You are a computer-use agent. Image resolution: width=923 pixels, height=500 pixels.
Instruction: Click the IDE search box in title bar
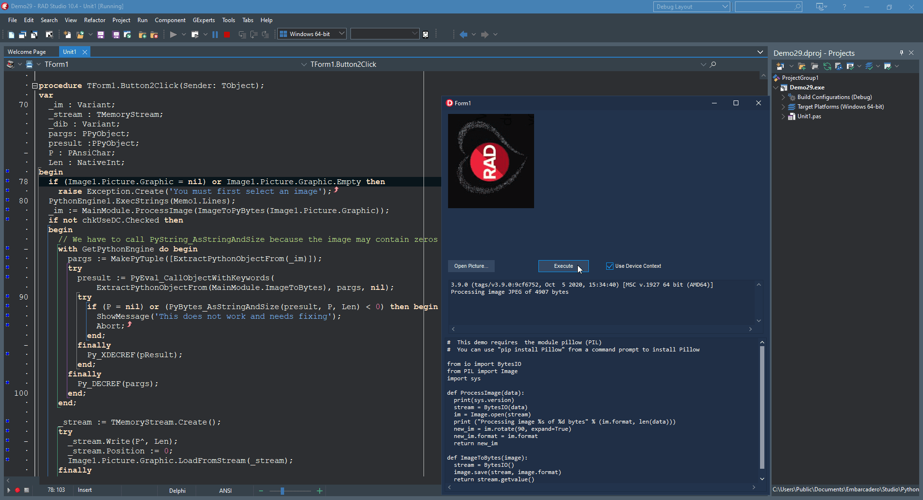pyautogui.click(x=768, y=7)
